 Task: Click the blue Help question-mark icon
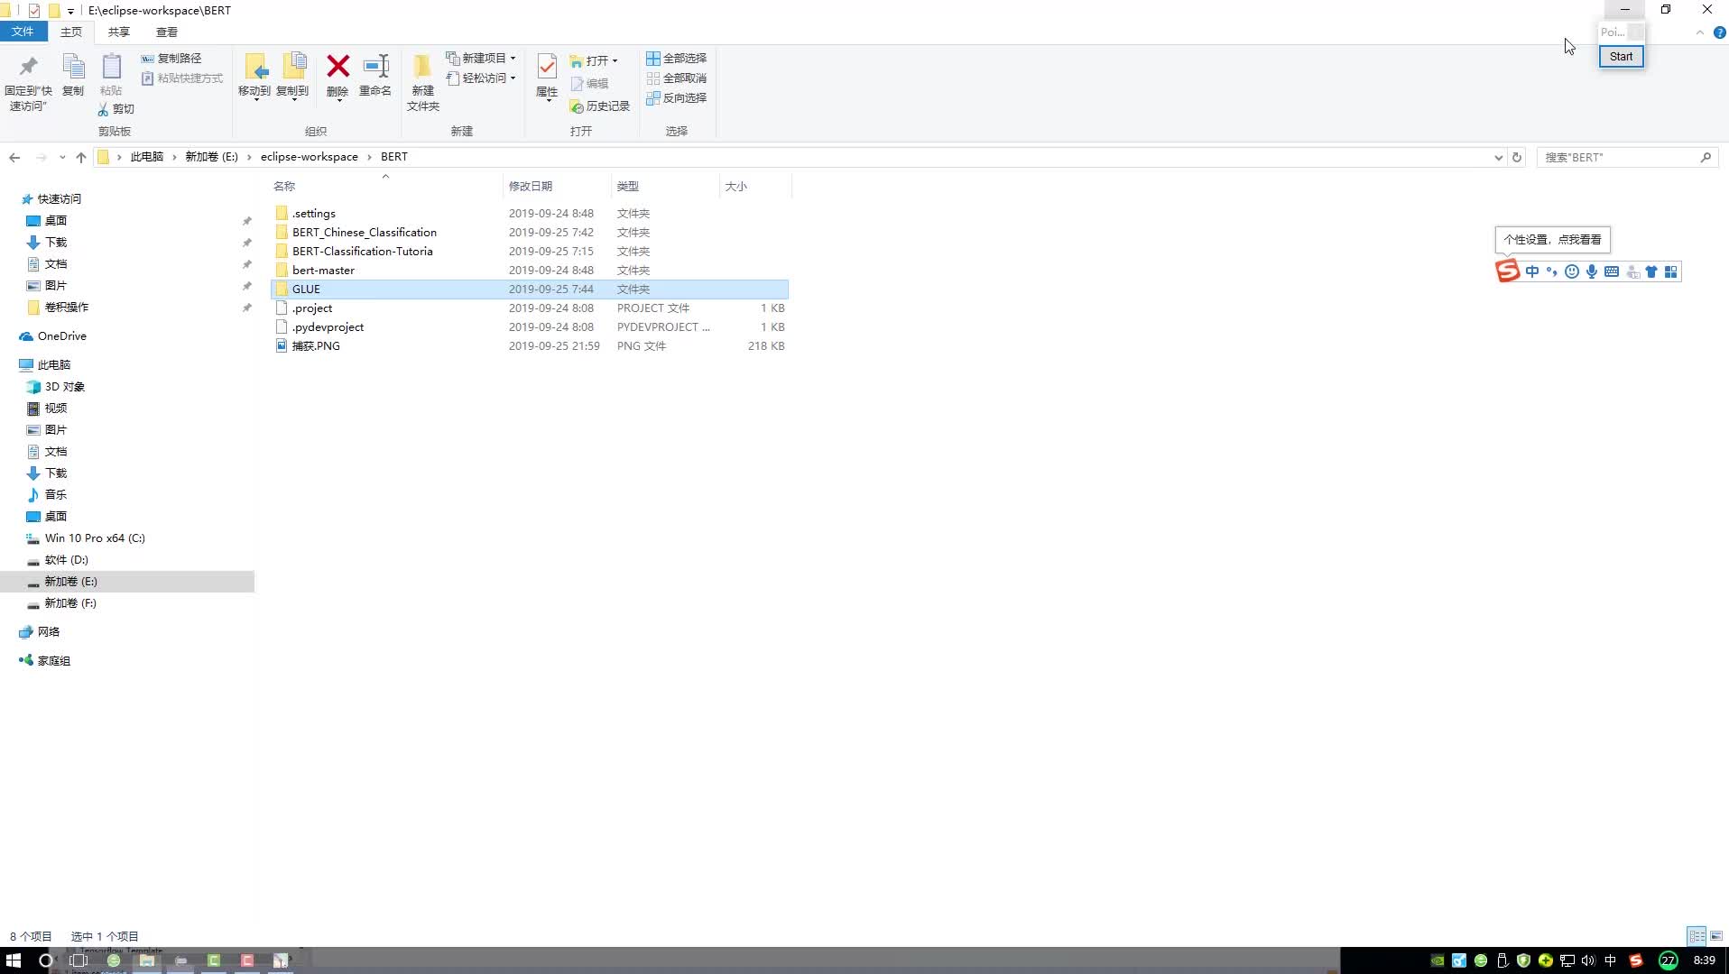coord(1719,32)
